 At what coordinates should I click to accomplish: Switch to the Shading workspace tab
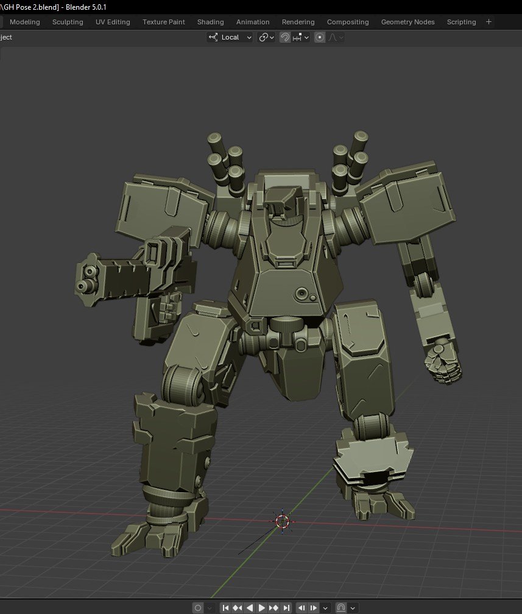pyautogui.click(x=211, y=22)
